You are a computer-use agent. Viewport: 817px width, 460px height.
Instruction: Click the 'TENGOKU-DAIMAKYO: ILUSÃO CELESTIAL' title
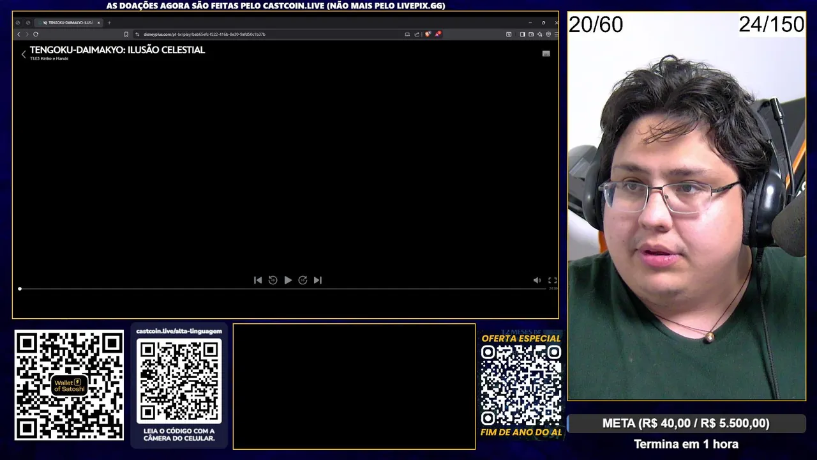(x=117, y=50)
